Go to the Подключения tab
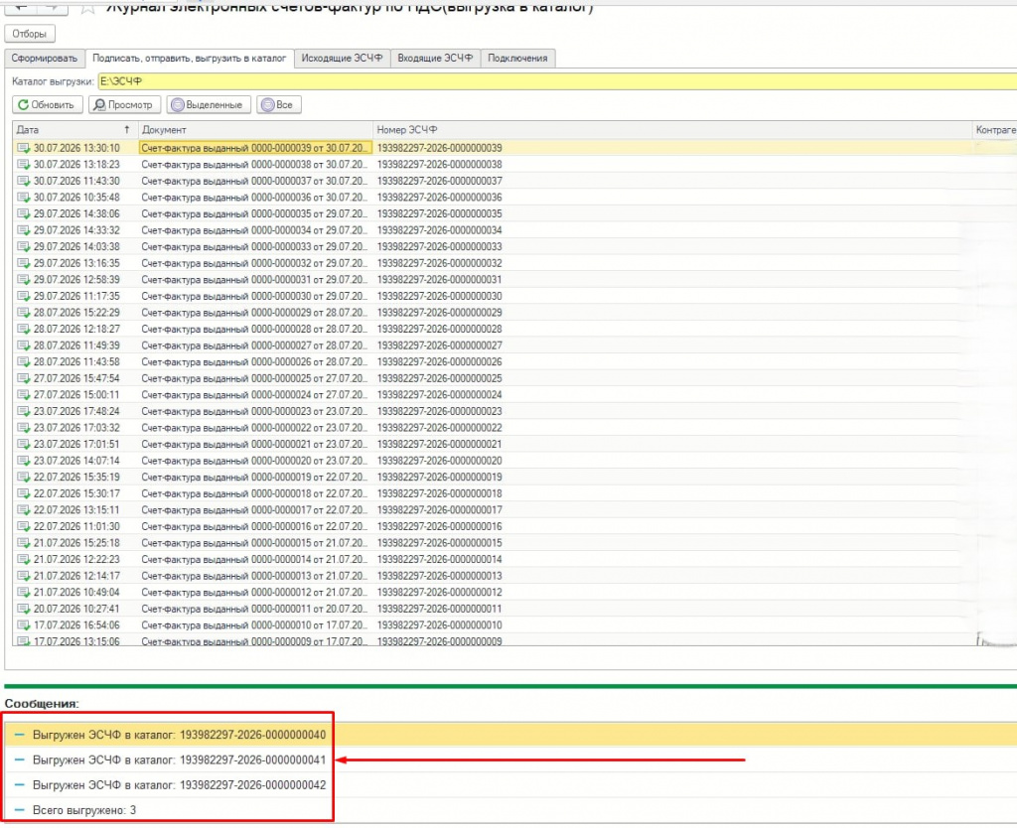The image size is (1017, 828). pyautogui.click(x=517, y=59)
